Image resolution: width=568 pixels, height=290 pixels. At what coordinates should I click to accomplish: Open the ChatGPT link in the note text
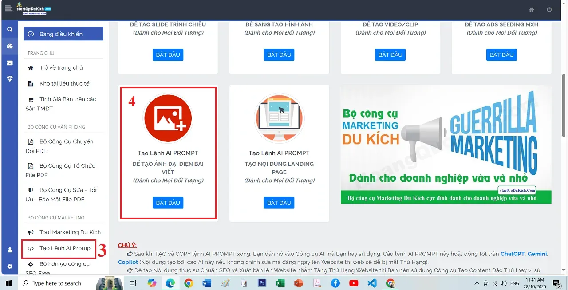(512, 254)
